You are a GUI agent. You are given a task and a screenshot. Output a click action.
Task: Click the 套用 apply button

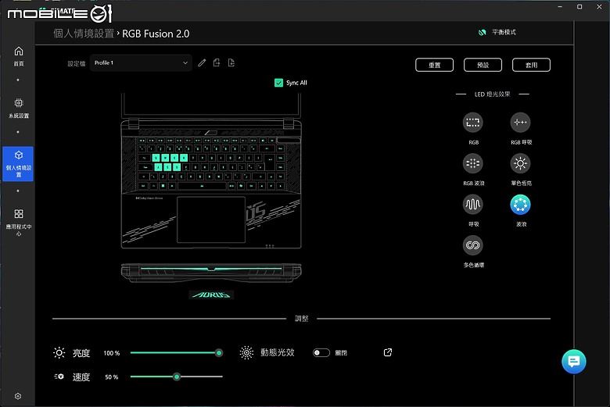pyautogui.click(x=531, y=65)
